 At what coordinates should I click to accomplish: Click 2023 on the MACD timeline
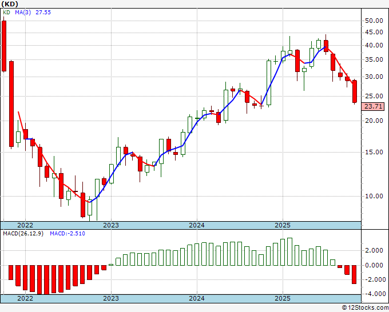click(x=111, y=298)
